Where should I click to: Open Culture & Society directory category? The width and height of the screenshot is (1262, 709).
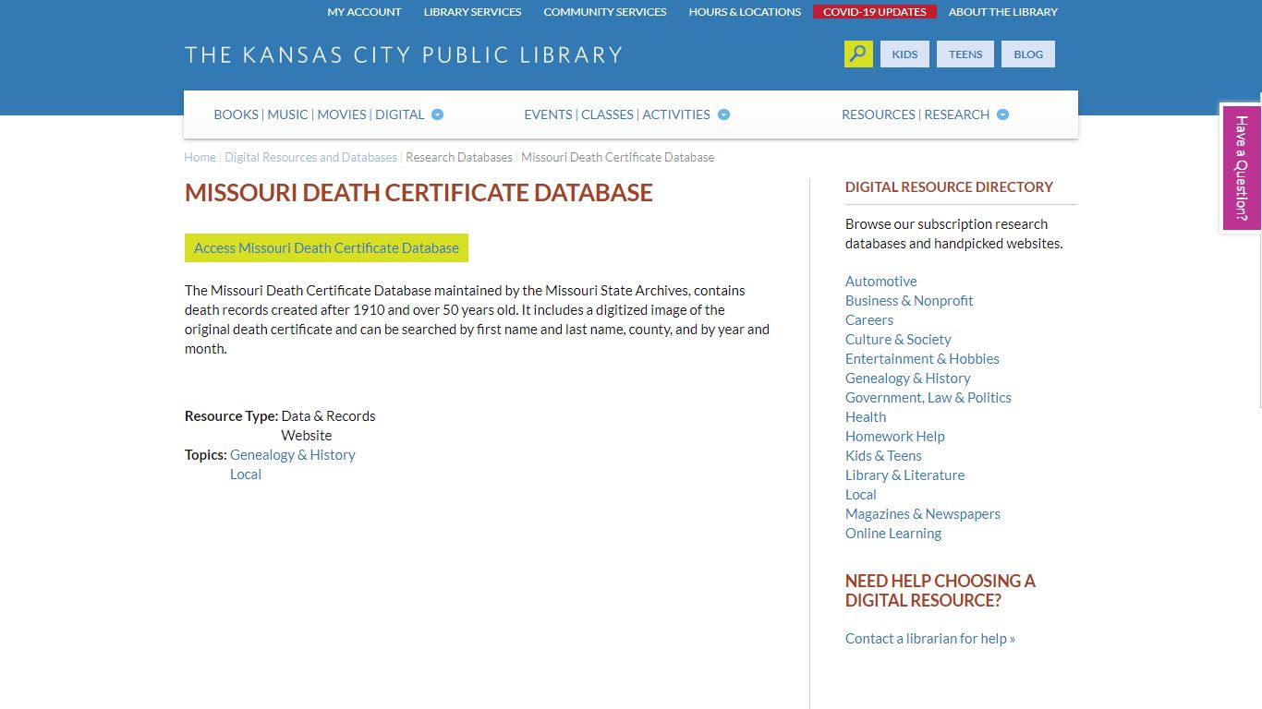point(898,340)
